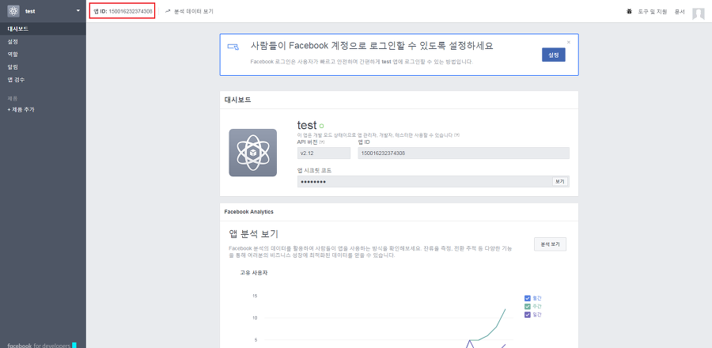Click the bug report icon in top bar

(630, 11)
